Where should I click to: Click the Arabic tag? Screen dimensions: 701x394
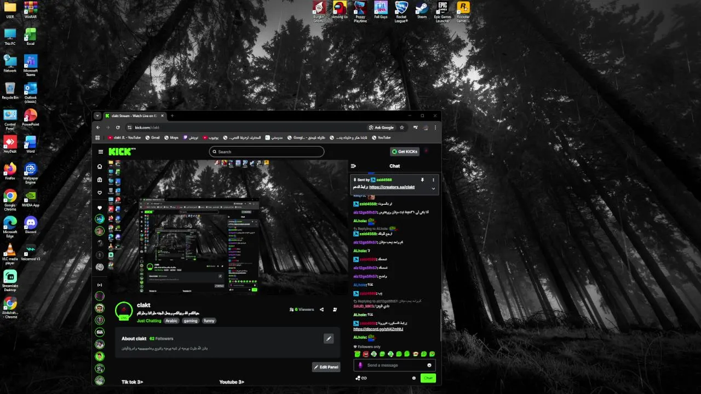coord(171,321)
